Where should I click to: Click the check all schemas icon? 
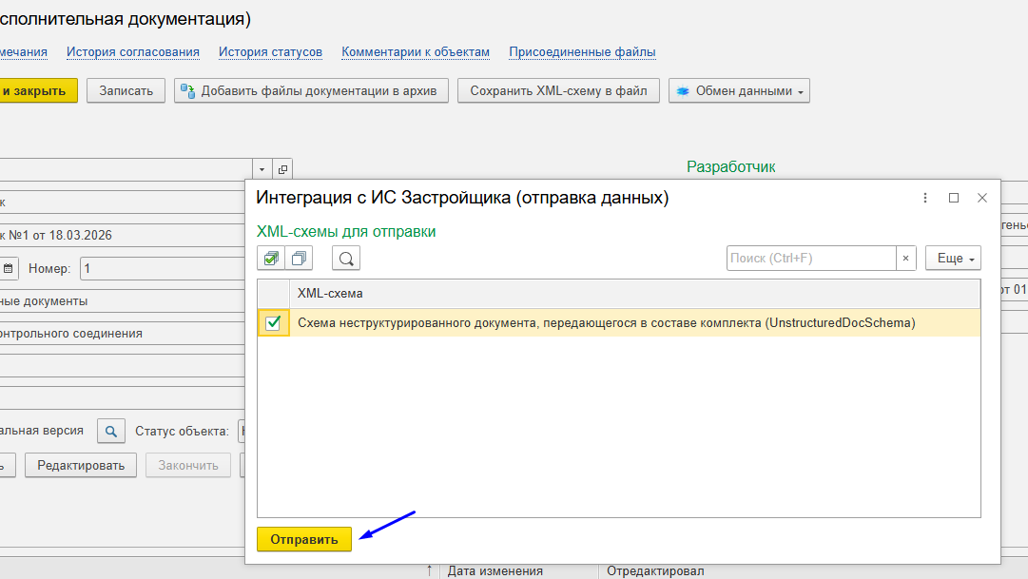tap(271, 258)
